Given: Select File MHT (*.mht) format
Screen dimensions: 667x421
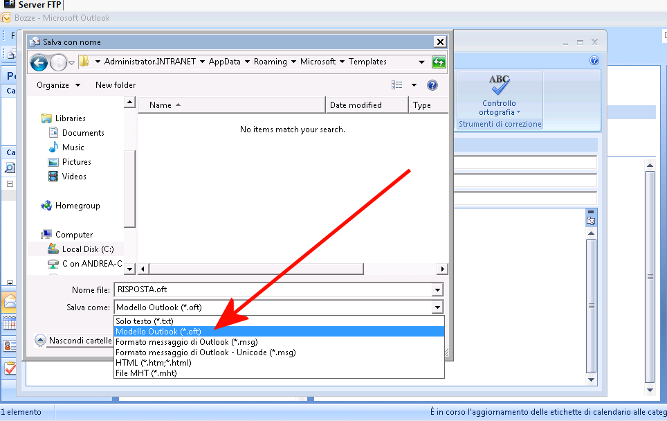Looking at the screenshot, I should point(279,373).
